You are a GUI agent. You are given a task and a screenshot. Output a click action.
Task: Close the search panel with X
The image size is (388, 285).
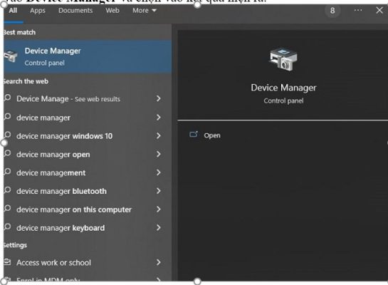tap(379, 11)
